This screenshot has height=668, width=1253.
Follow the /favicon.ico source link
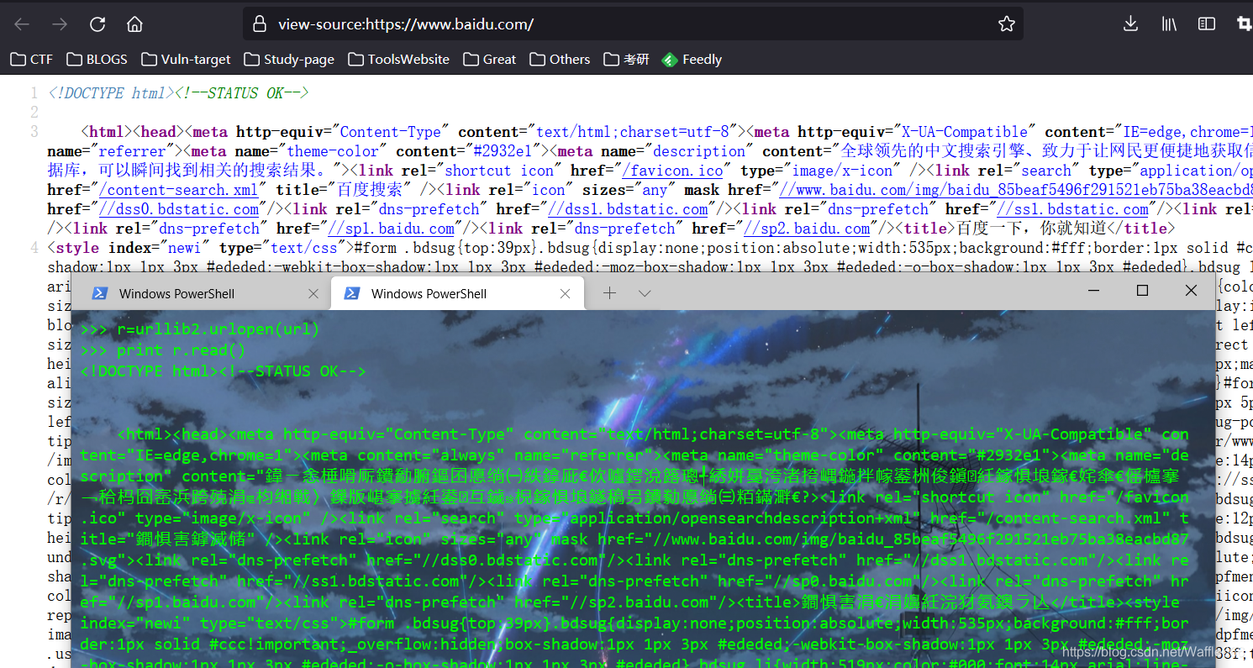tap(671, 171)
